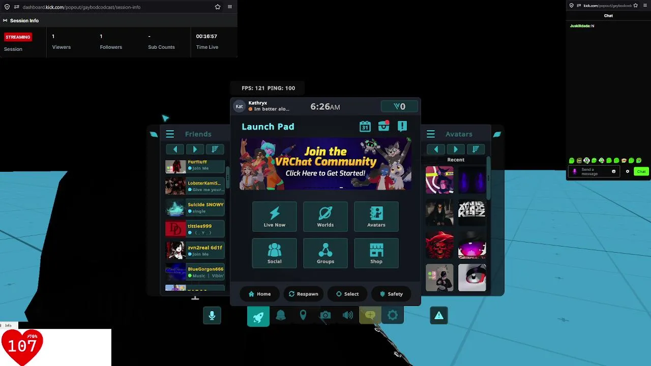Screen dimensions: 651x366
Task: Go to previous page in Friends panel
Action: coord(175,149)
